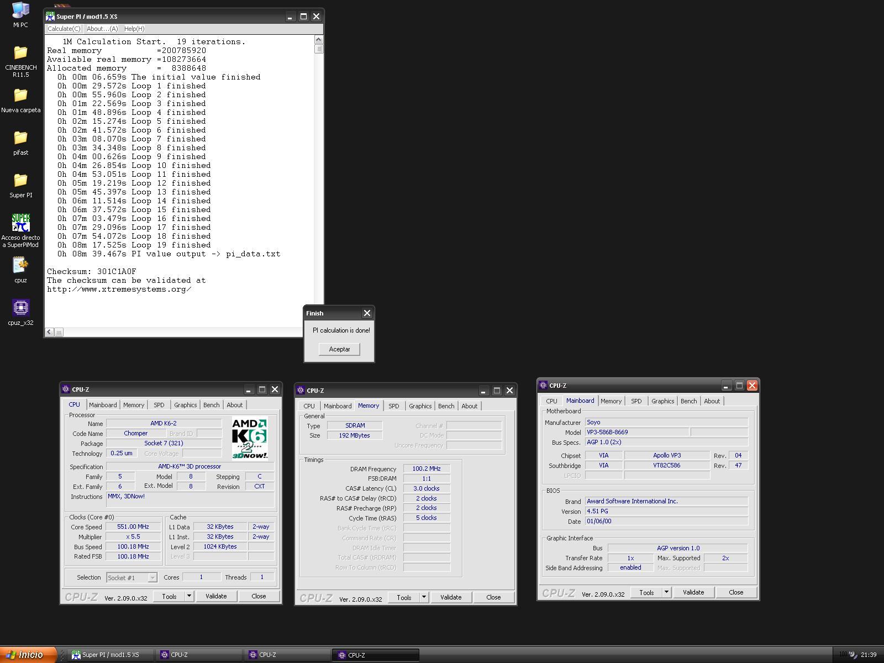Click left arrow of Super PI horizontal scrollbar
This screenshot has height=663, width=884.
[50, 332]
